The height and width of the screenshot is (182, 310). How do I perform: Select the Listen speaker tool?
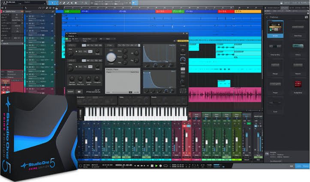coord(76,3)
